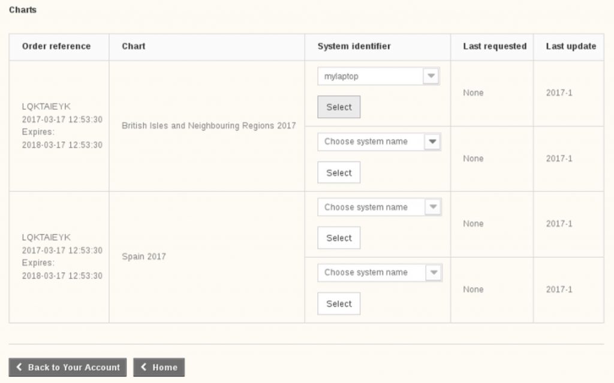Image resolution: width=614 pixels, height=383 pixels.
Task: Open second British Isles system name dropdown
Action: pos(379,142)
